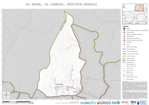
Task: Click the compass rose on the map
Action: (x=6, y=95)
